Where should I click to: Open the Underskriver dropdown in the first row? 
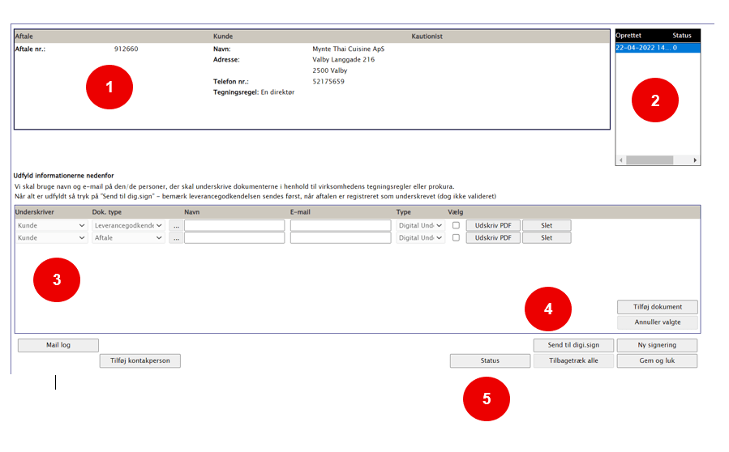51,226
